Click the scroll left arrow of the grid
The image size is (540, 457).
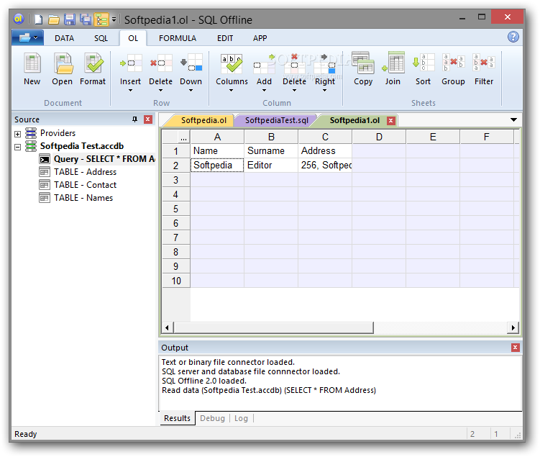(x=168, y=327)
